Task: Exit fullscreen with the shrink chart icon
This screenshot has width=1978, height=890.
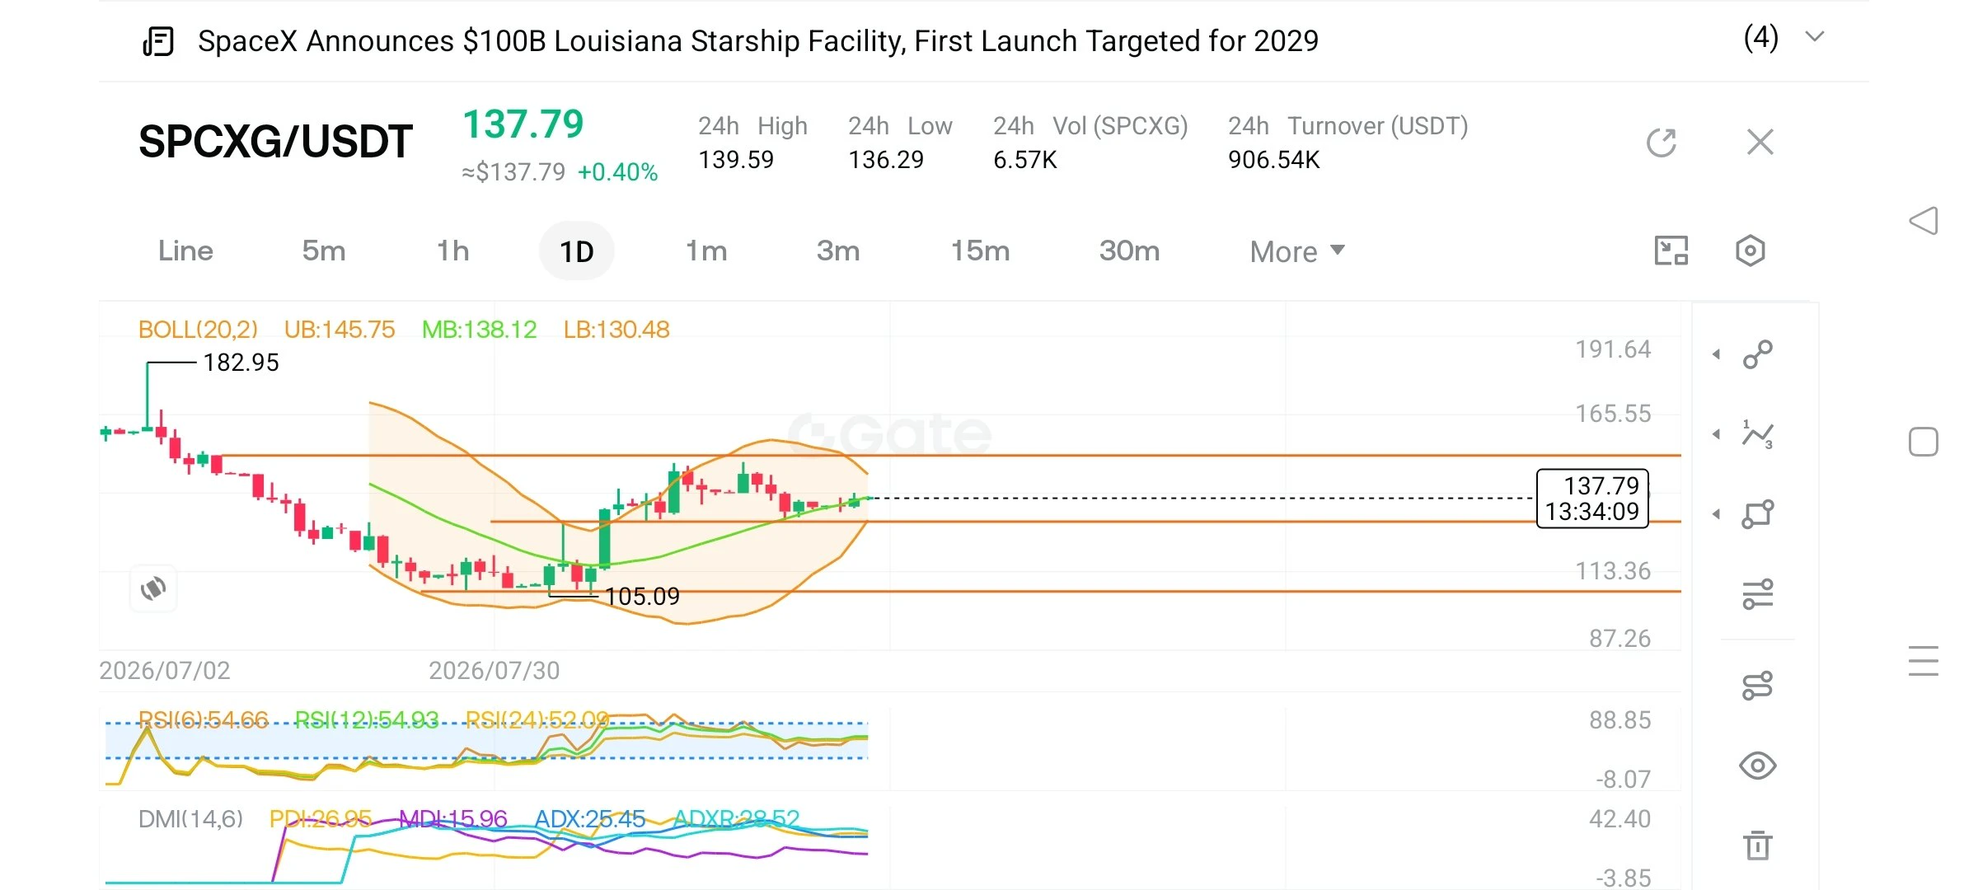Action: [x=1671, y=251]
